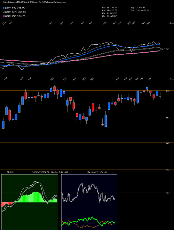Viewport: 174px width, 230px height.
Task: Click the 846 top value label
Action: (62, 23)
